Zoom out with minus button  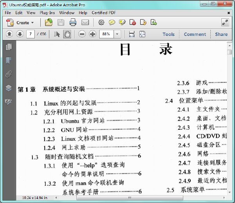point(82,34)
